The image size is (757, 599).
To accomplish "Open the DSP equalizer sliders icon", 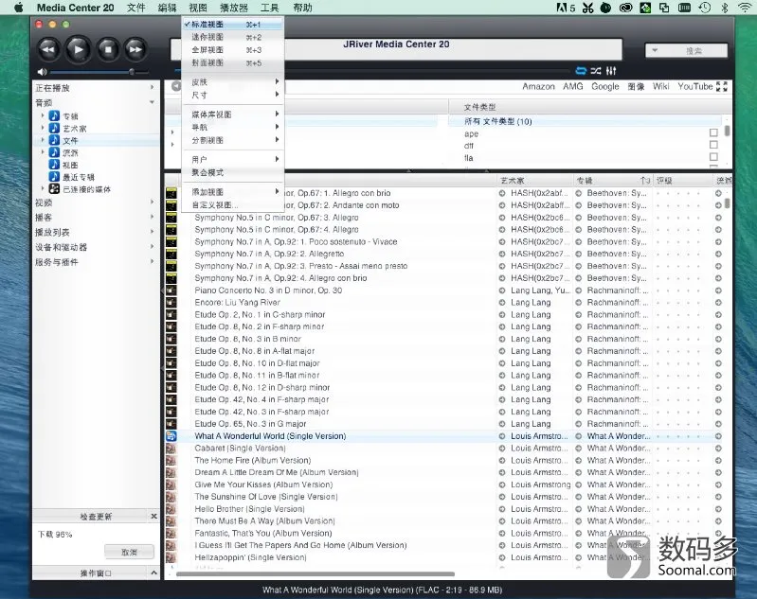I will (x=611, y=71).
